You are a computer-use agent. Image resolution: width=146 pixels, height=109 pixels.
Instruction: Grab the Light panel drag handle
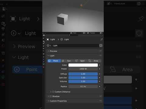(x=101, y=55)
